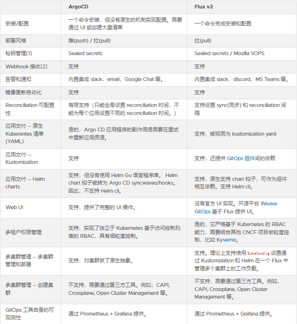Screen dimensions: 297x324
Task: Select '应用交付 -- Kustomization' row label
Action: 22,159
